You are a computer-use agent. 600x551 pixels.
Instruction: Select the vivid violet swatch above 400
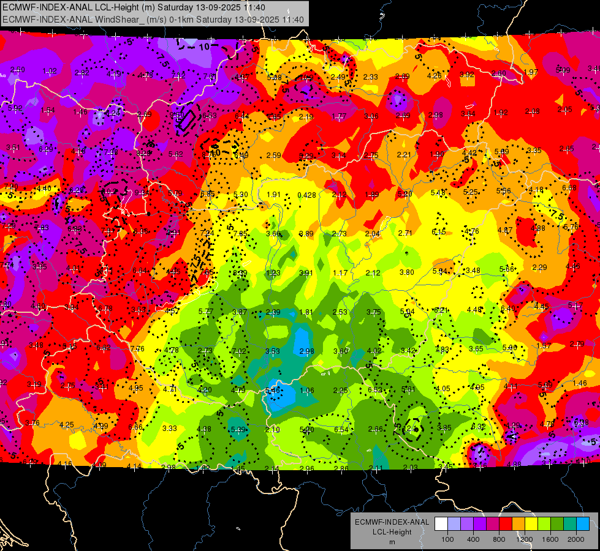(480, 524)
